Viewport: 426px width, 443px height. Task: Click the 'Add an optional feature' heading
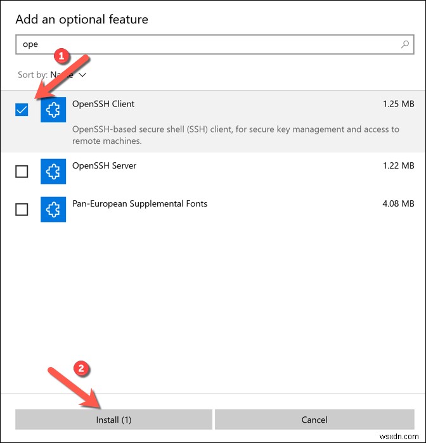(x=82, y=20)
